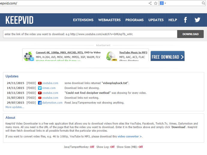
Task: Open the Help navigation item
Action: 172,20
